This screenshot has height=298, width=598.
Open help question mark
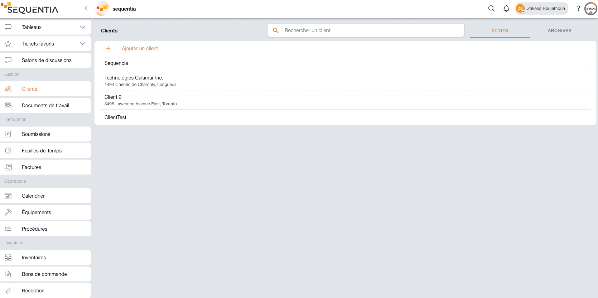pos(578,8)
